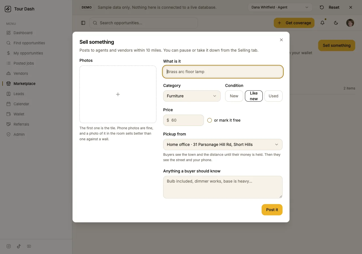Toggle the sidebar panel icon
Image resolution: width=362 pixels, height=254 pixels.
tap(83, 23)
